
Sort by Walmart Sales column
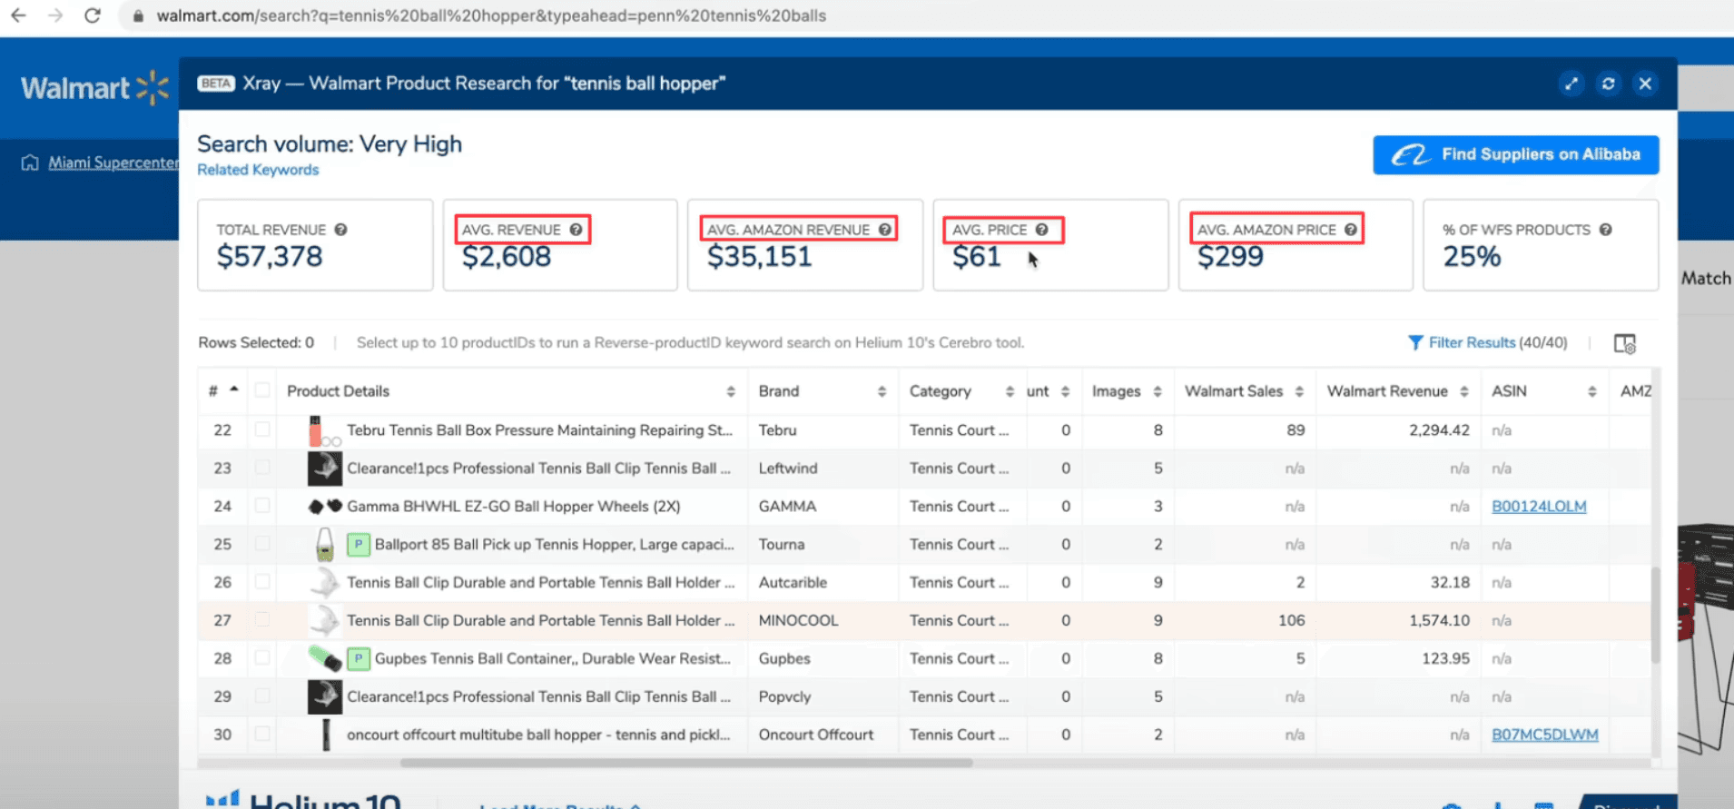(x=1299, y=391)
